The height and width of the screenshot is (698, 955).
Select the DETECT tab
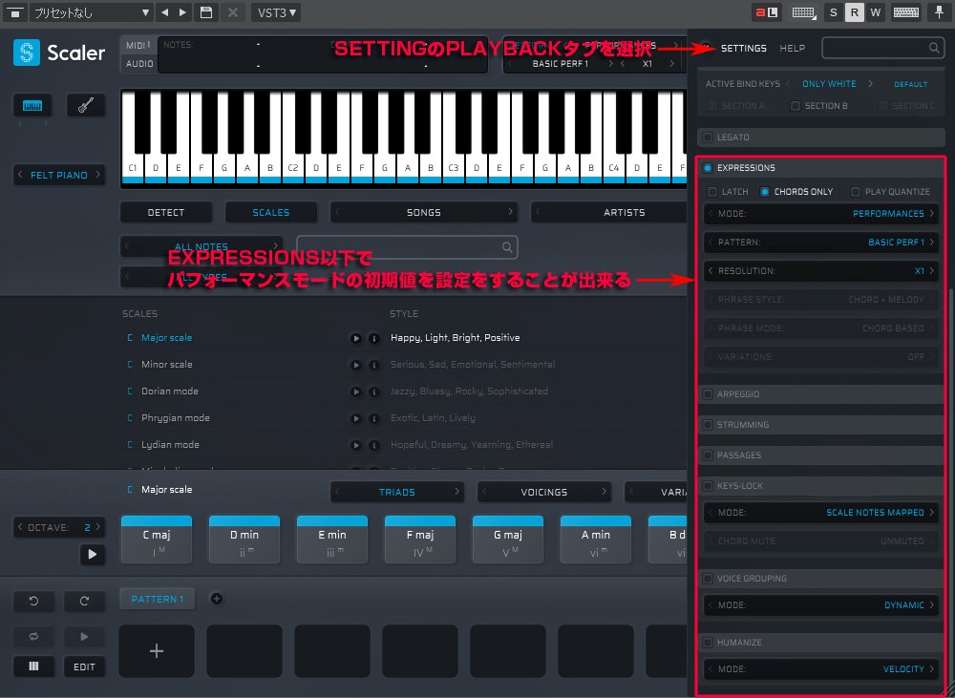click(166, 213)
